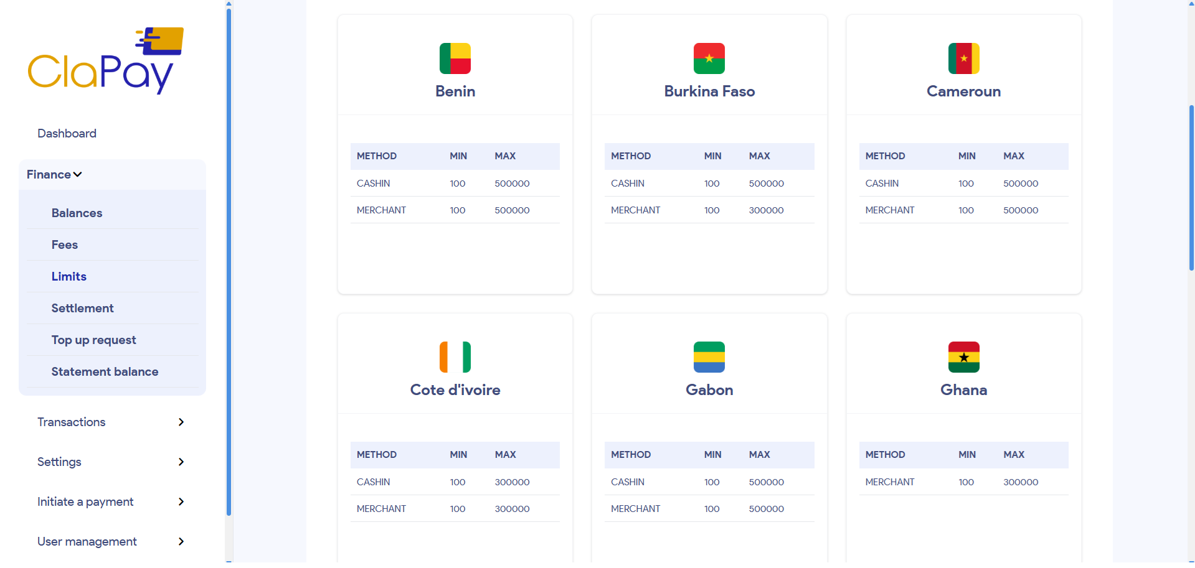Select the Cote d'ivoire flag icon
Image resolution: width=1195 pixels, height=568 pixels.
[455, 357]
